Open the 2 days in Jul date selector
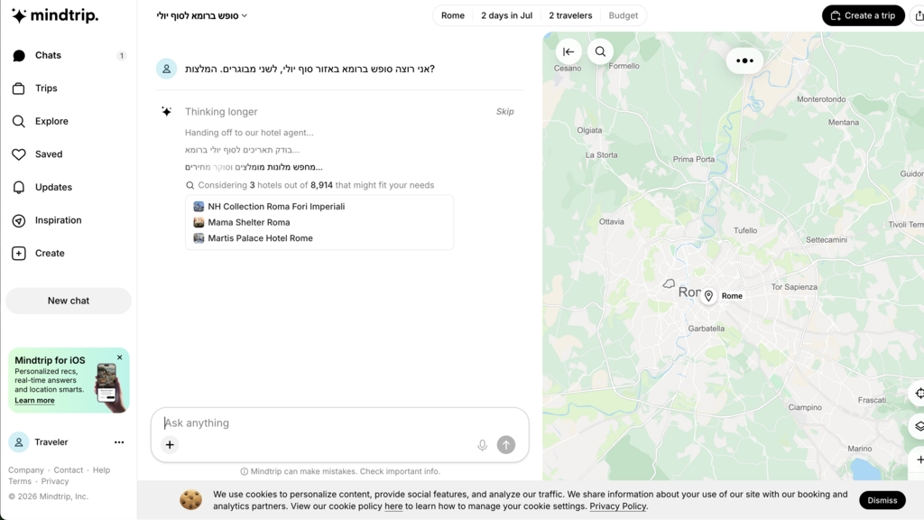The width and height of the screenshot is (924, 520). tap(507, 16)
